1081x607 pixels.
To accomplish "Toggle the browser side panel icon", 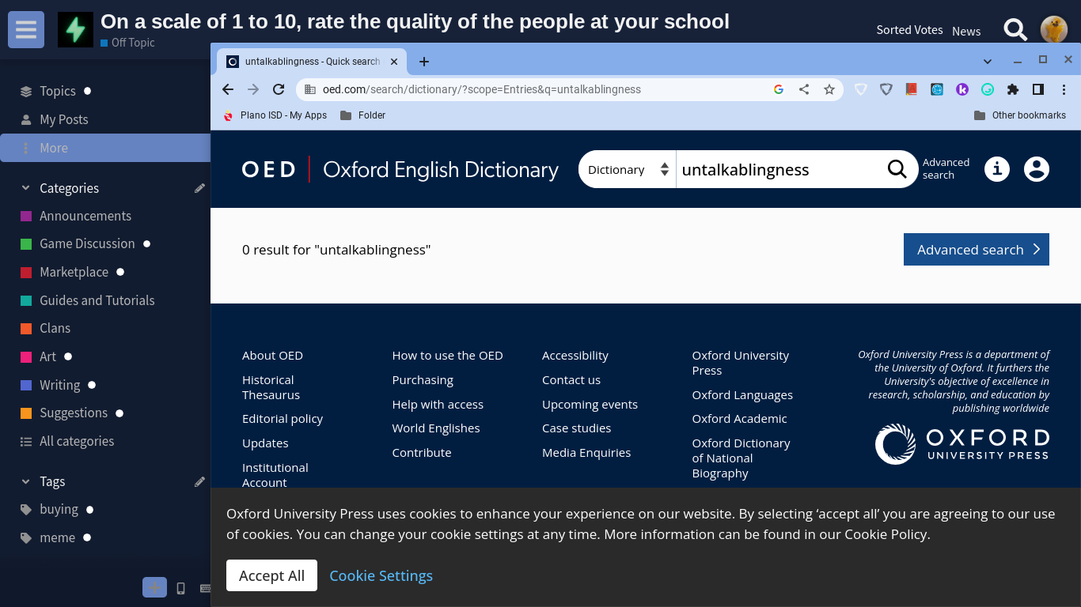I will 1038,89.
